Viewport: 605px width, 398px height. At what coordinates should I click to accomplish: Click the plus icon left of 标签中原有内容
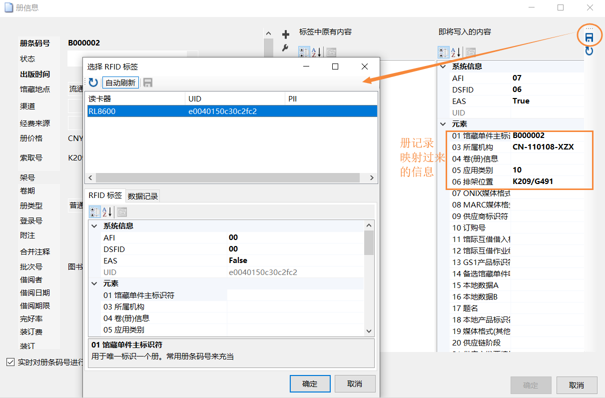(x=286, y=34)
